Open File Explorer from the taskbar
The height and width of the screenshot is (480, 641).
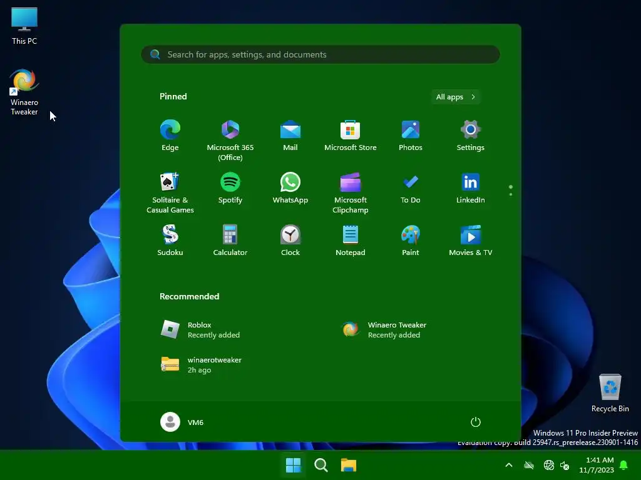click(349, 465)
